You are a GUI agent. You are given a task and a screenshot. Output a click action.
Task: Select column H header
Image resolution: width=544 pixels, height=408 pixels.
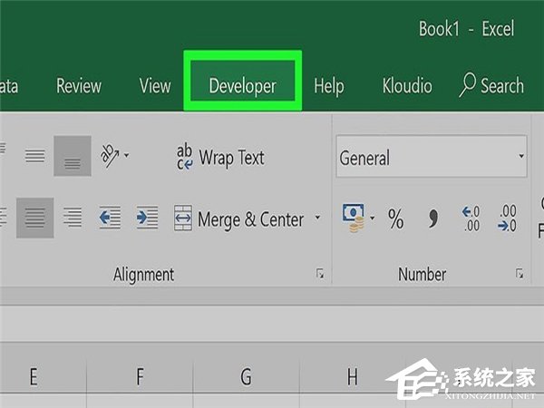[x=352, y=376]
